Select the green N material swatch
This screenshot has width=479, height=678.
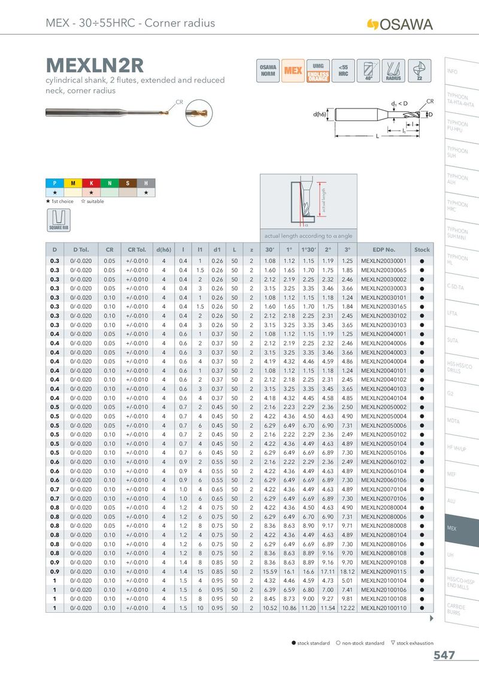(110, 183)
